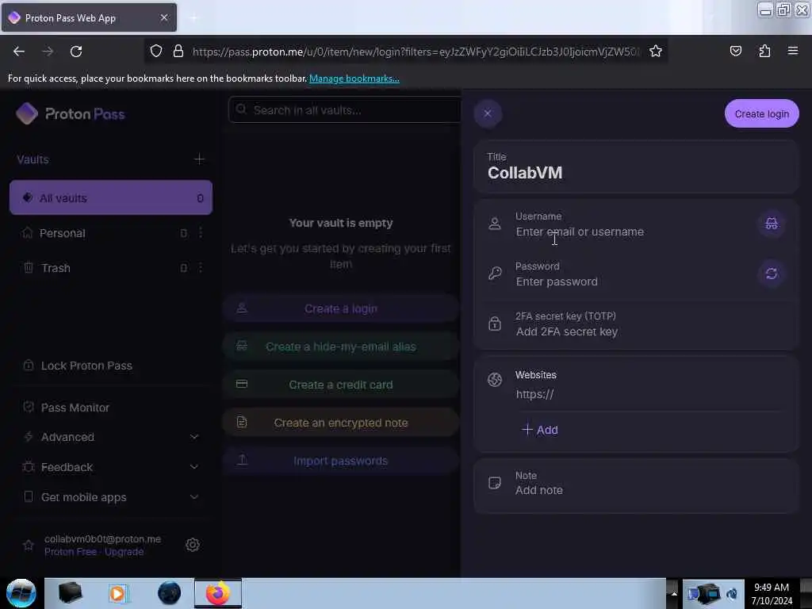Image resolution: width=812 pixels, height=609 pixels.
Task: Click the Create login button
Action: [761, 113]
